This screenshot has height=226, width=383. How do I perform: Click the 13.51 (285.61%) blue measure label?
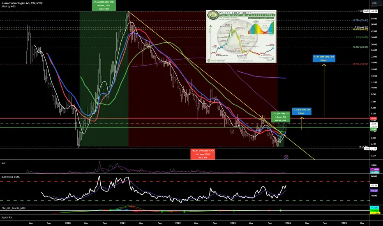tap(324, 58)
